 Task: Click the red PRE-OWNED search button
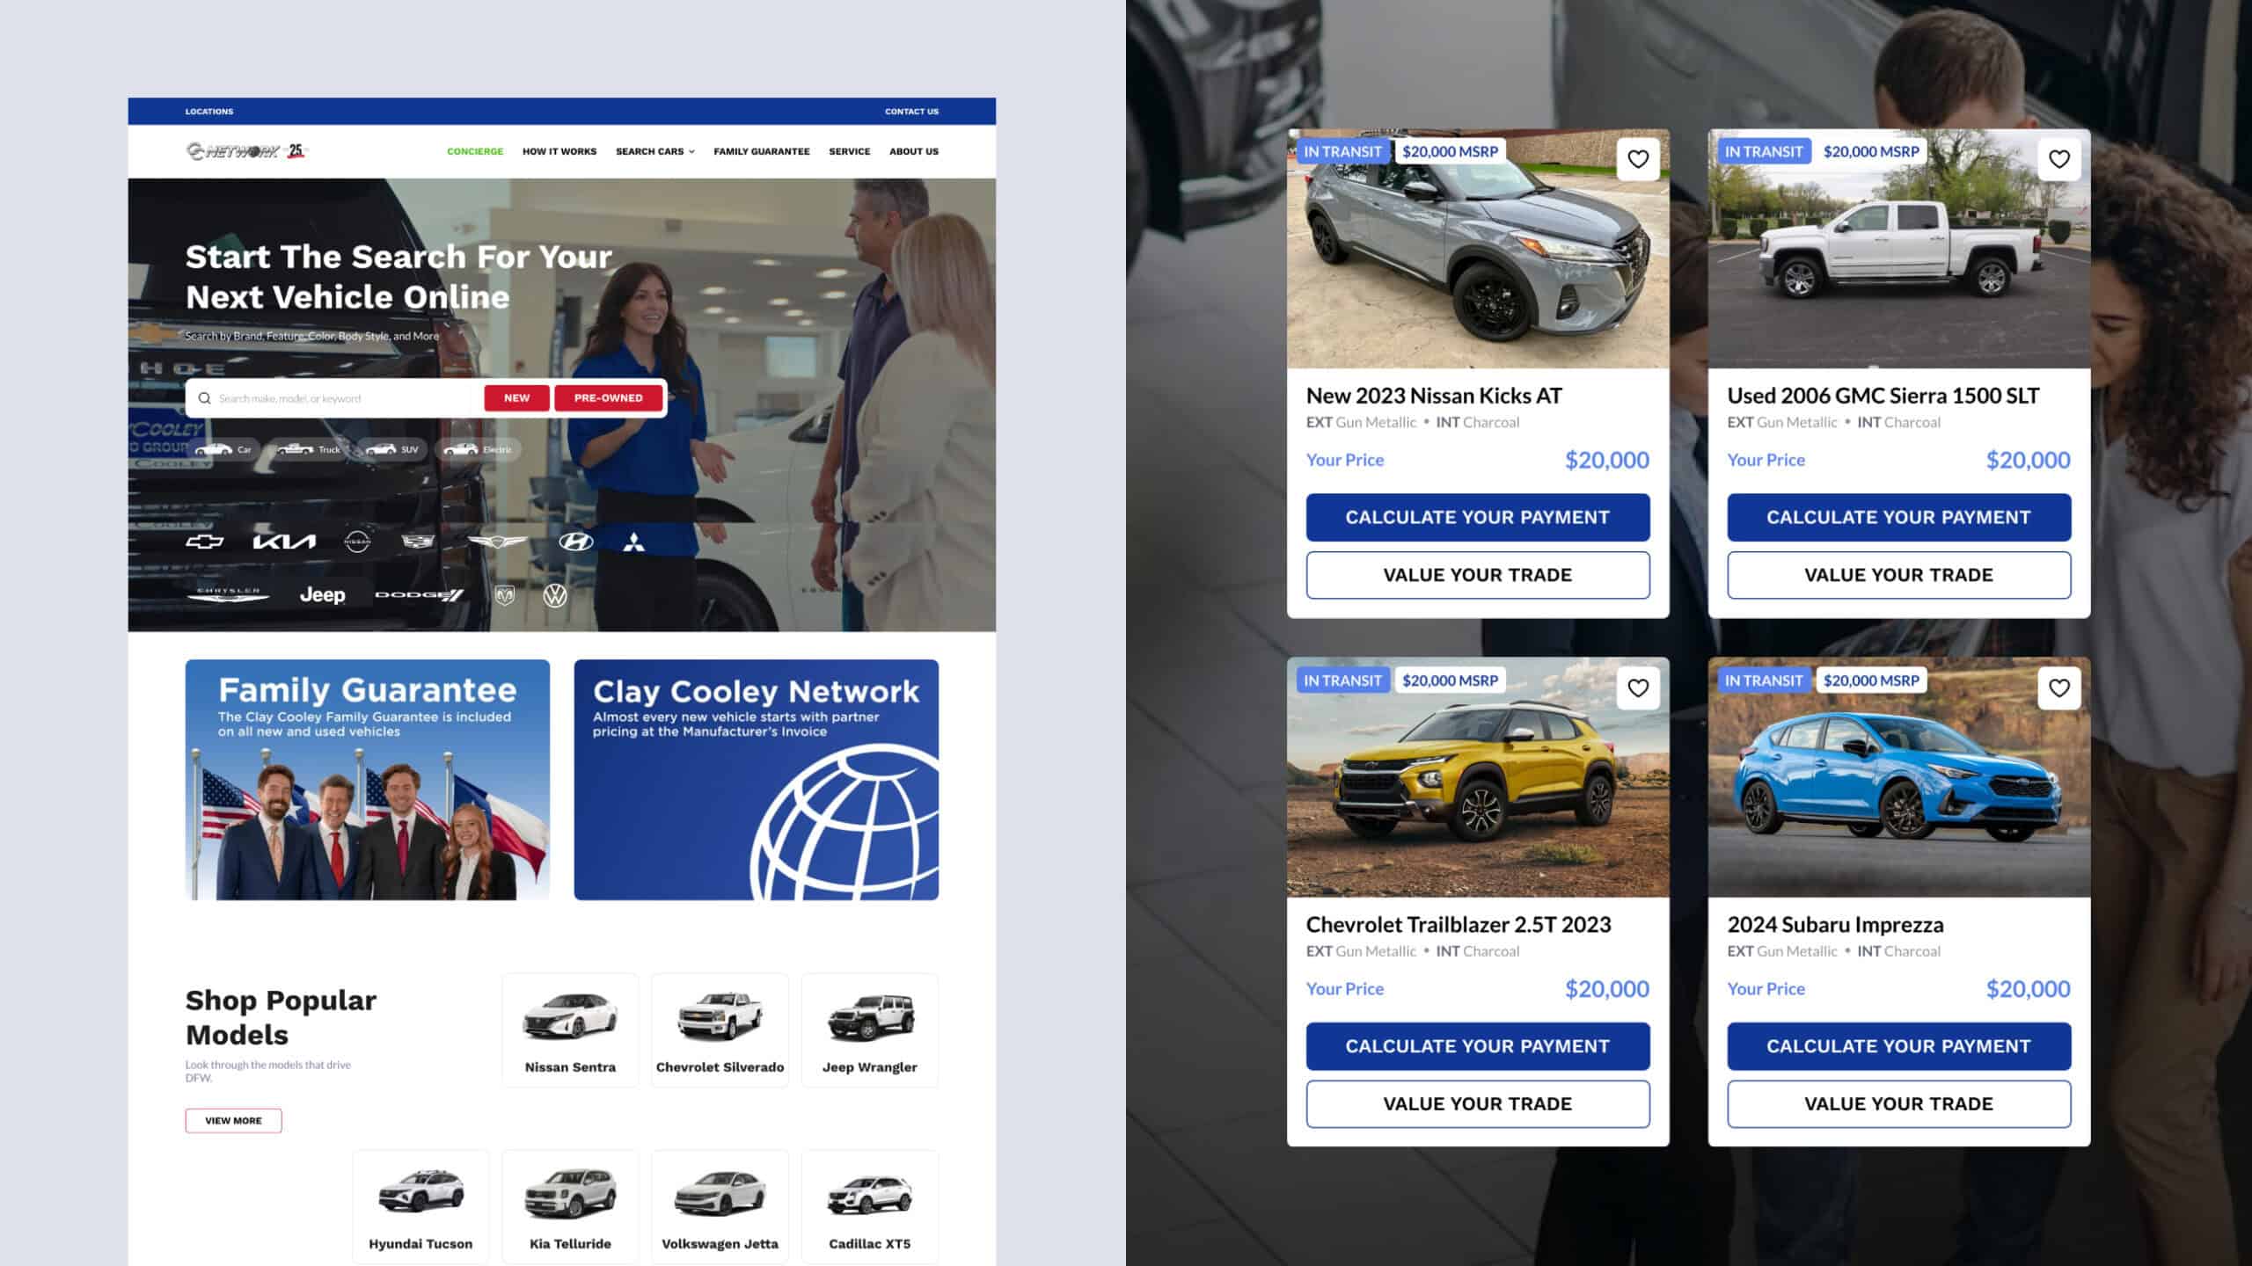tap(609, 398)
